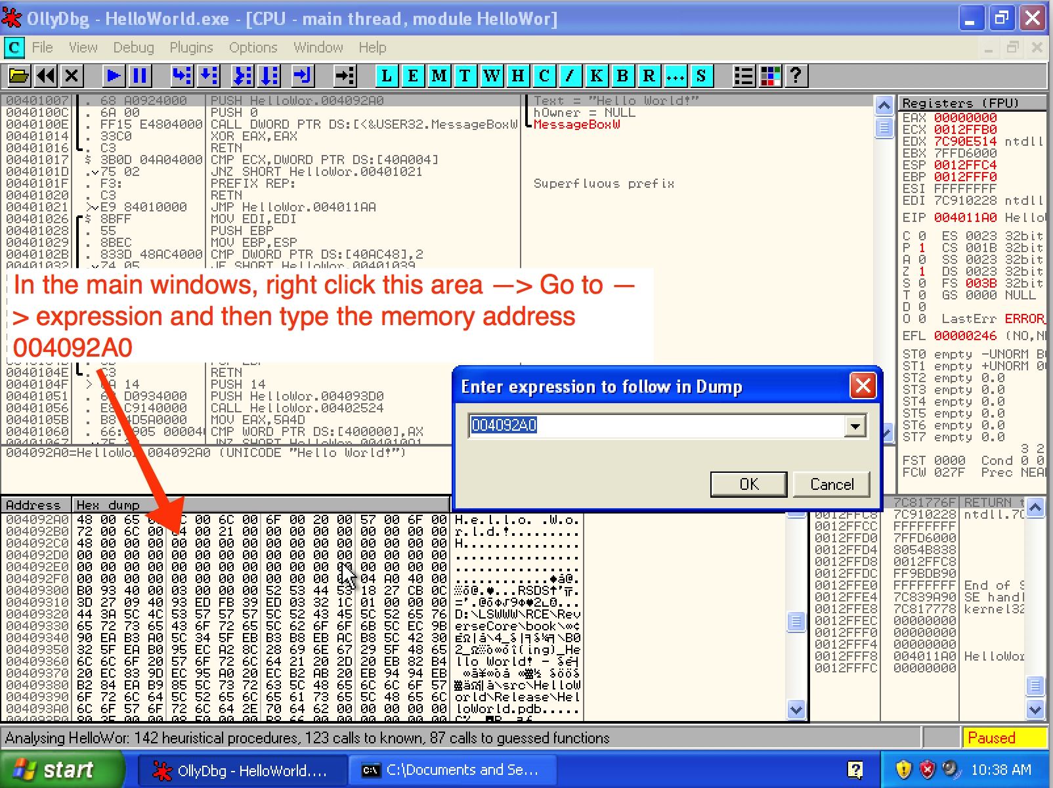Viewport: 1053px width, 788px height.
Task: Show Executable modules with E button
Action: (413, 76)
